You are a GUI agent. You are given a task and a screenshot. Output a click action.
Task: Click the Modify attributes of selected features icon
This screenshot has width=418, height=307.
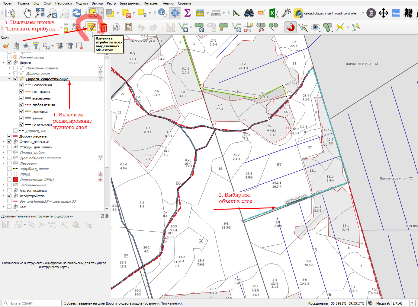click(x=91, y=27)
